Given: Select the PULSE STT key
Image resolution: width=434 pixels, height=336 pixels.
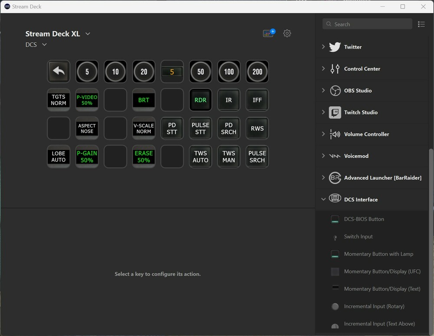Looking at the screenshot, I should click(201, 128).
